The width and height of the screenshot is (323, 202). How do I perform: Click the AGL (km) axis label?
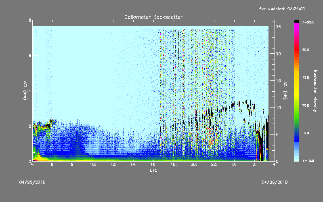25,90
